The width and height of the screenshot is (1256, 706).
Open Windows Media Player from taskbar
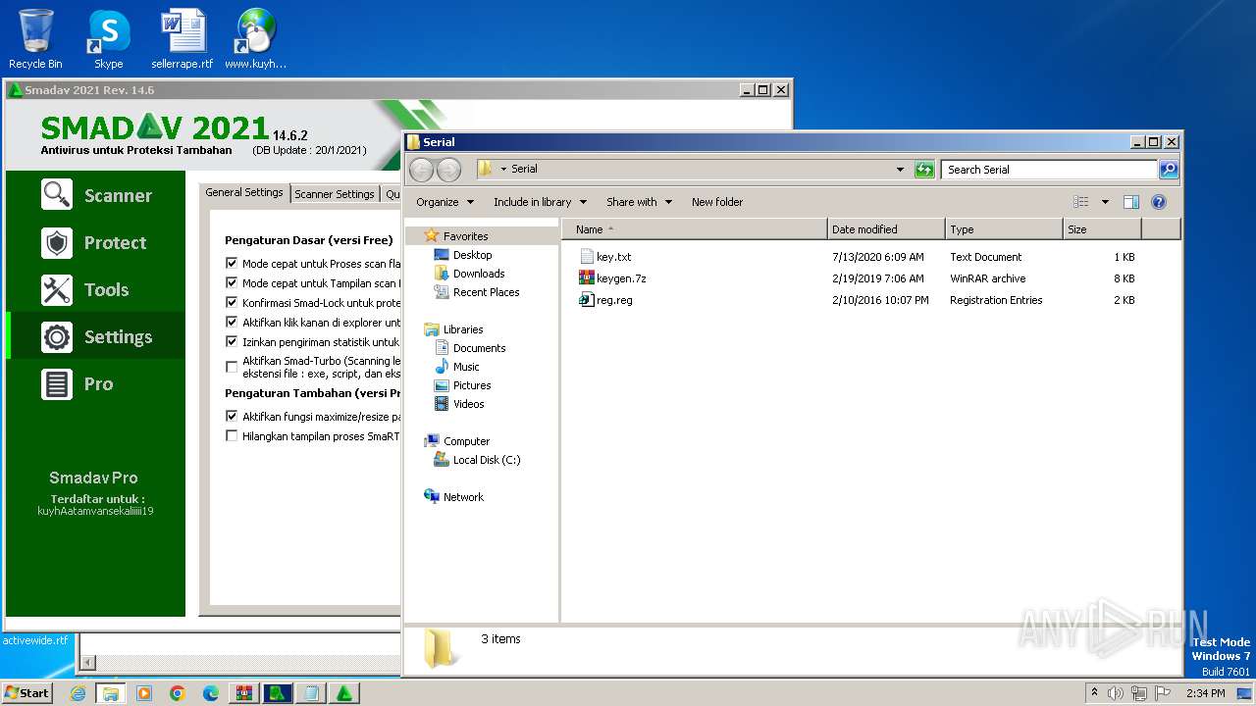point(144,693)
